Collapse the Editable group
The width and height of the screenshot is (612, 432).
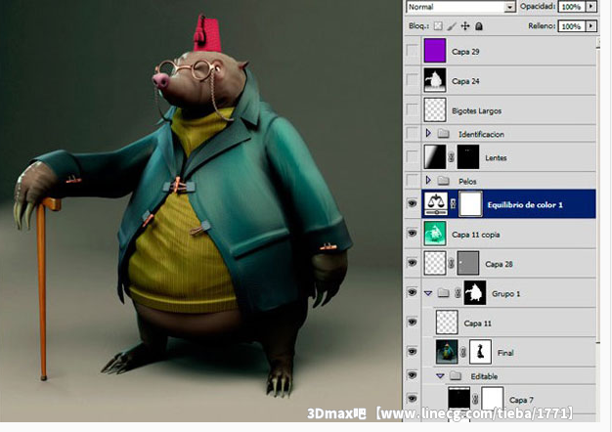[x=440, y=376]
